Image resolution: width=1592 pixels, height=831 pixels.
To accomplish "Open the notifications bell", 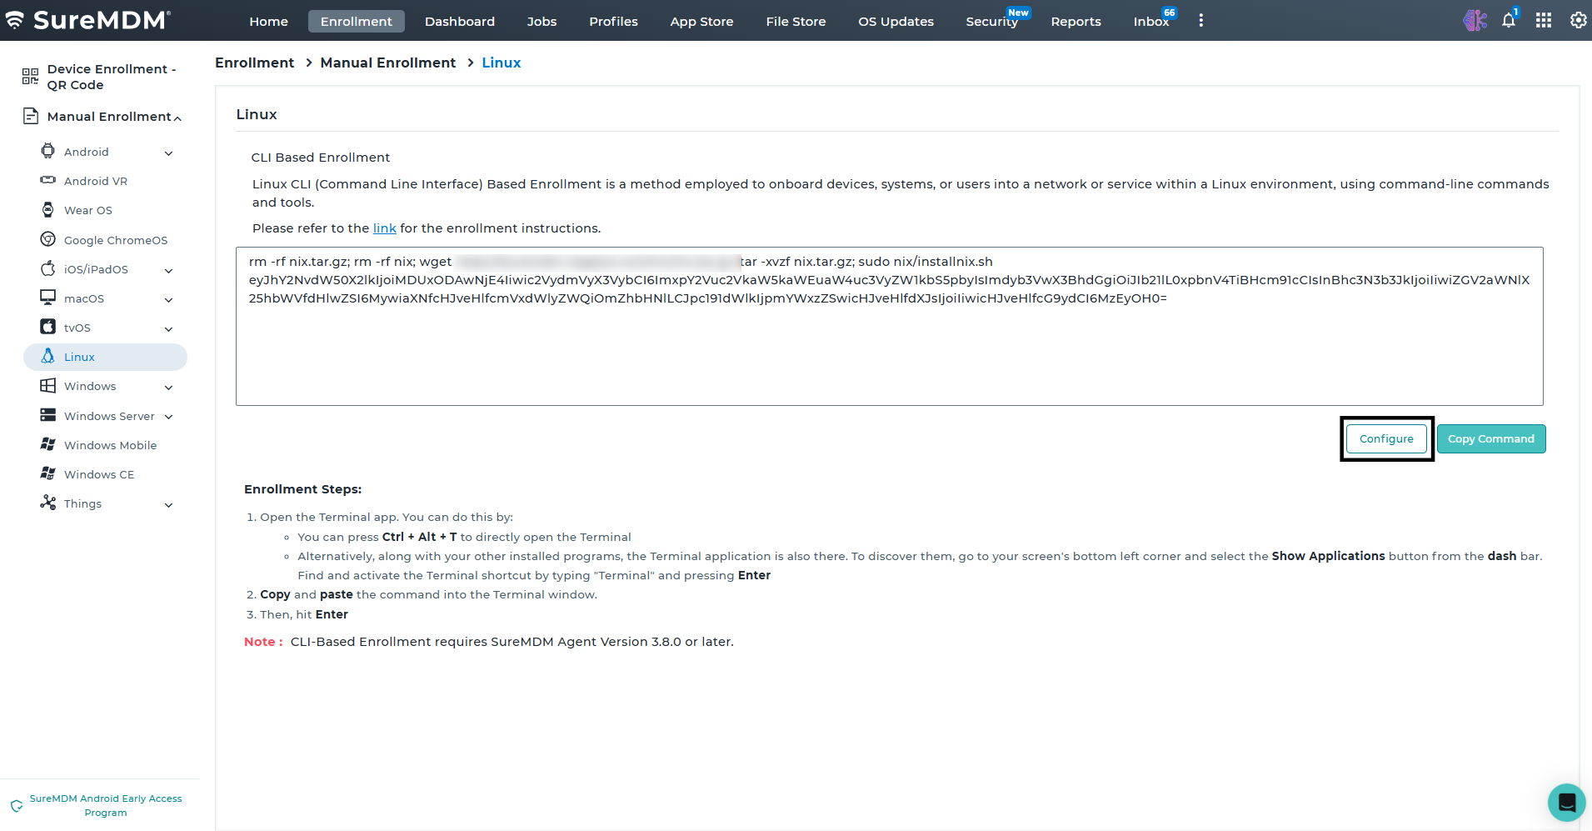I will point(1509,20).
